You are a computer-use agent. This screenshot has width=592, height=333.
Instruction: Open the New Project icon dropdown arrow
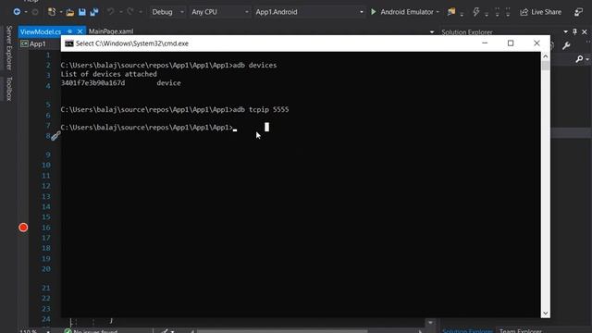61,12
